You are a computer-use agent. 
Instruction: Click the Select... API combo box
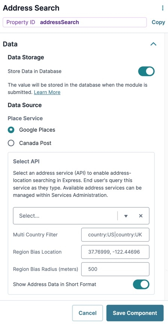point(81,216)
